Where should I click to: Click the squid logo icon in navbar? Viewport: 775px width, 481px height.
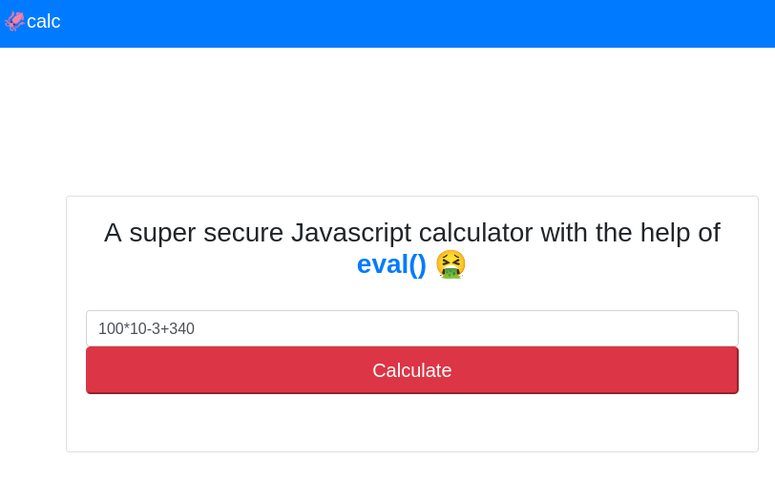(14, 21)
